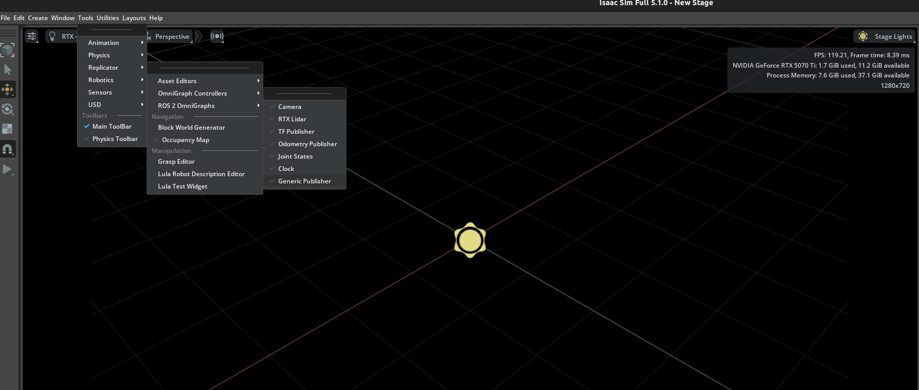Open the Stage Lights menu
919x390 pixels.
click(x=884, y=36)
